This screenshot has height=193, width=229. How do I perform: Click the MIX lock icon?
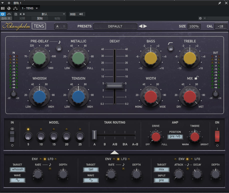click(x=196, y=78)
